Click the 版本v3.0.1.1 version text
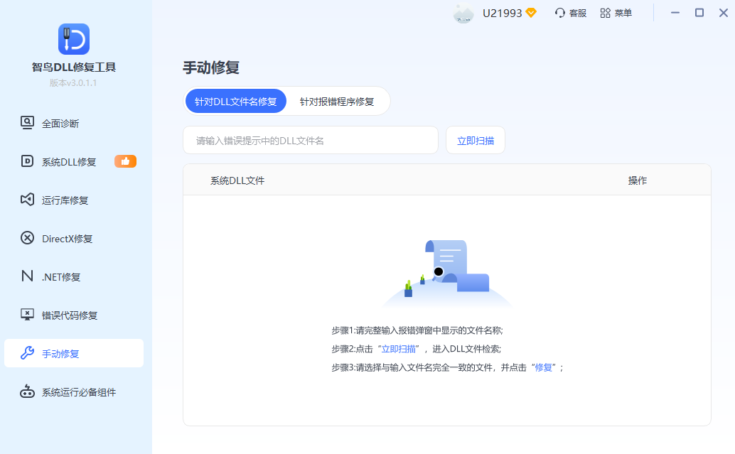 click(73, 83)
